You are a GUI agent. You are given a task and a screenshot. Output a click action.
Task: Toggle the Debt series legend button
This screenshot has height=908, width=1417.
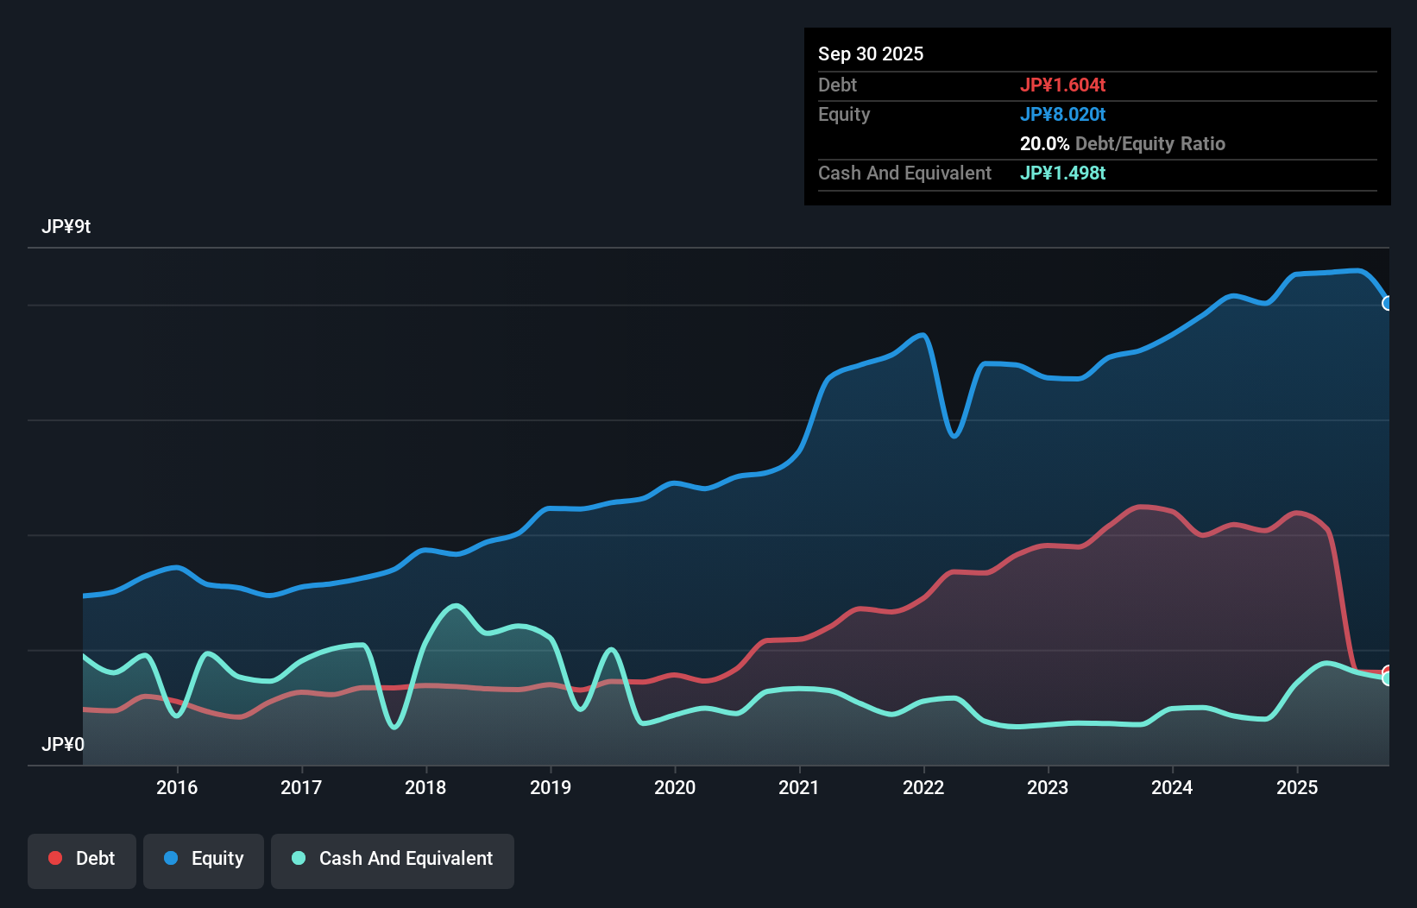click(x=82, y=861)
